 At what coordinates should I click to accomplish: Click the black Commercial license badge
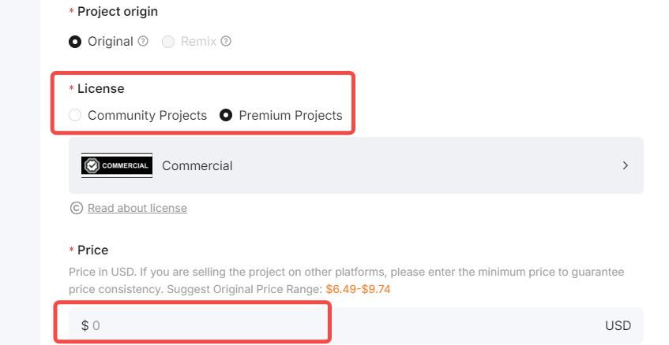click(x=116, y=165)
